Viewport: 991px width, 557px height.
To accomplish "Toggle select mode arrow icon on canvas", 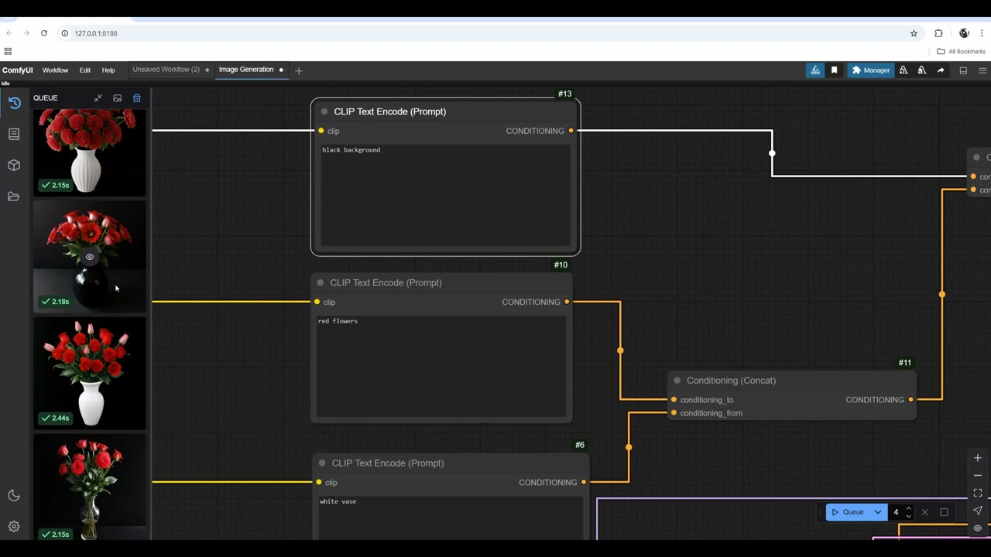I will click(978, 511).
